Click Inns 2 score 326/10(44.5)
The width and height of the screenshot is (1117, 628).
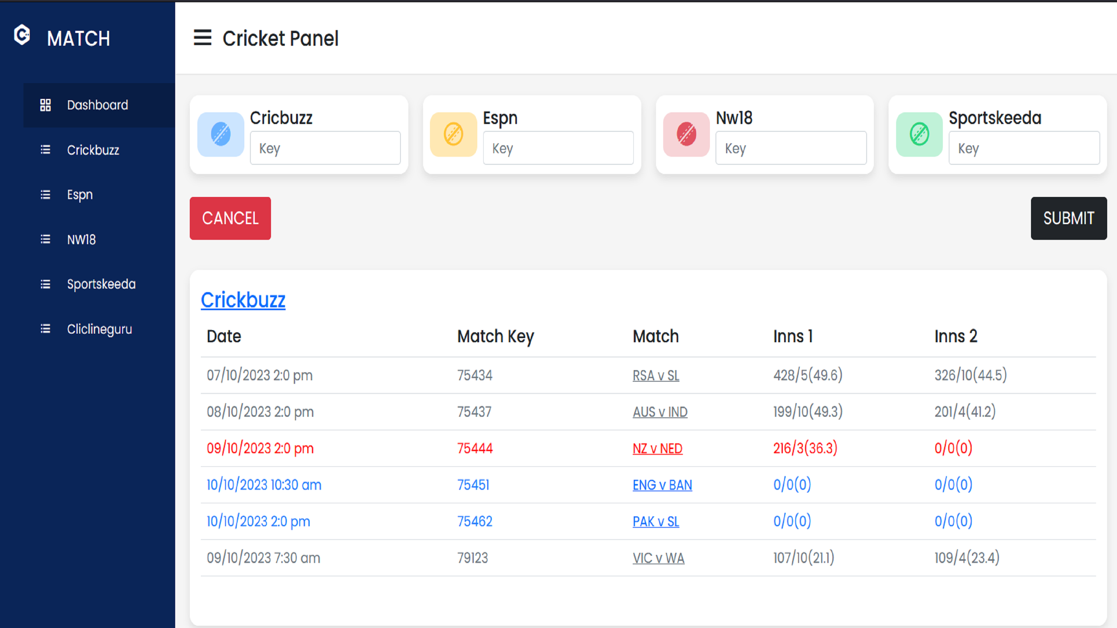coord(970,375)
